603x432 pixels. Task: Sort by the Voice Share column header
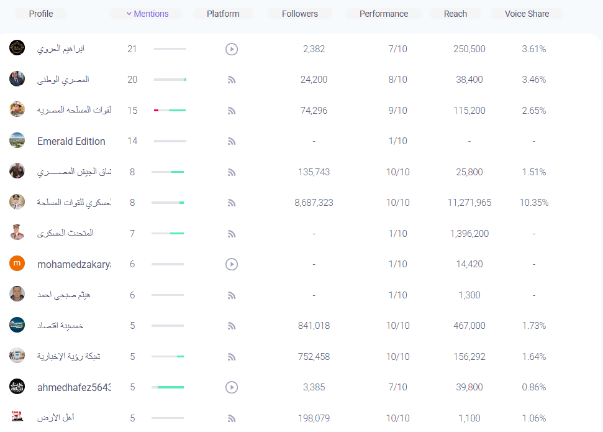point(527,14)
